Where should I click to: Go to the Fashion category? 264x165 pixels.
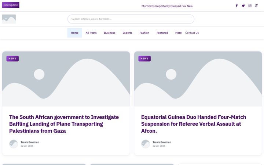[x=144, y=33]
